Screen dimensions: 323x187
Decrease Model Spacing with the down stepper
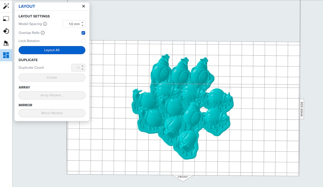click(83, 25)
